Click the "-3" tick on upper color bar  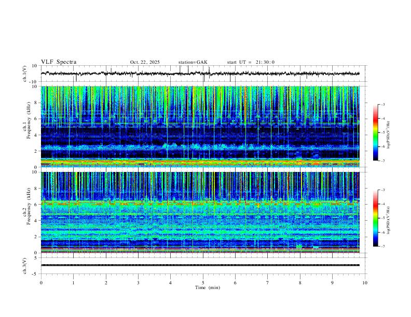[383, 104]
